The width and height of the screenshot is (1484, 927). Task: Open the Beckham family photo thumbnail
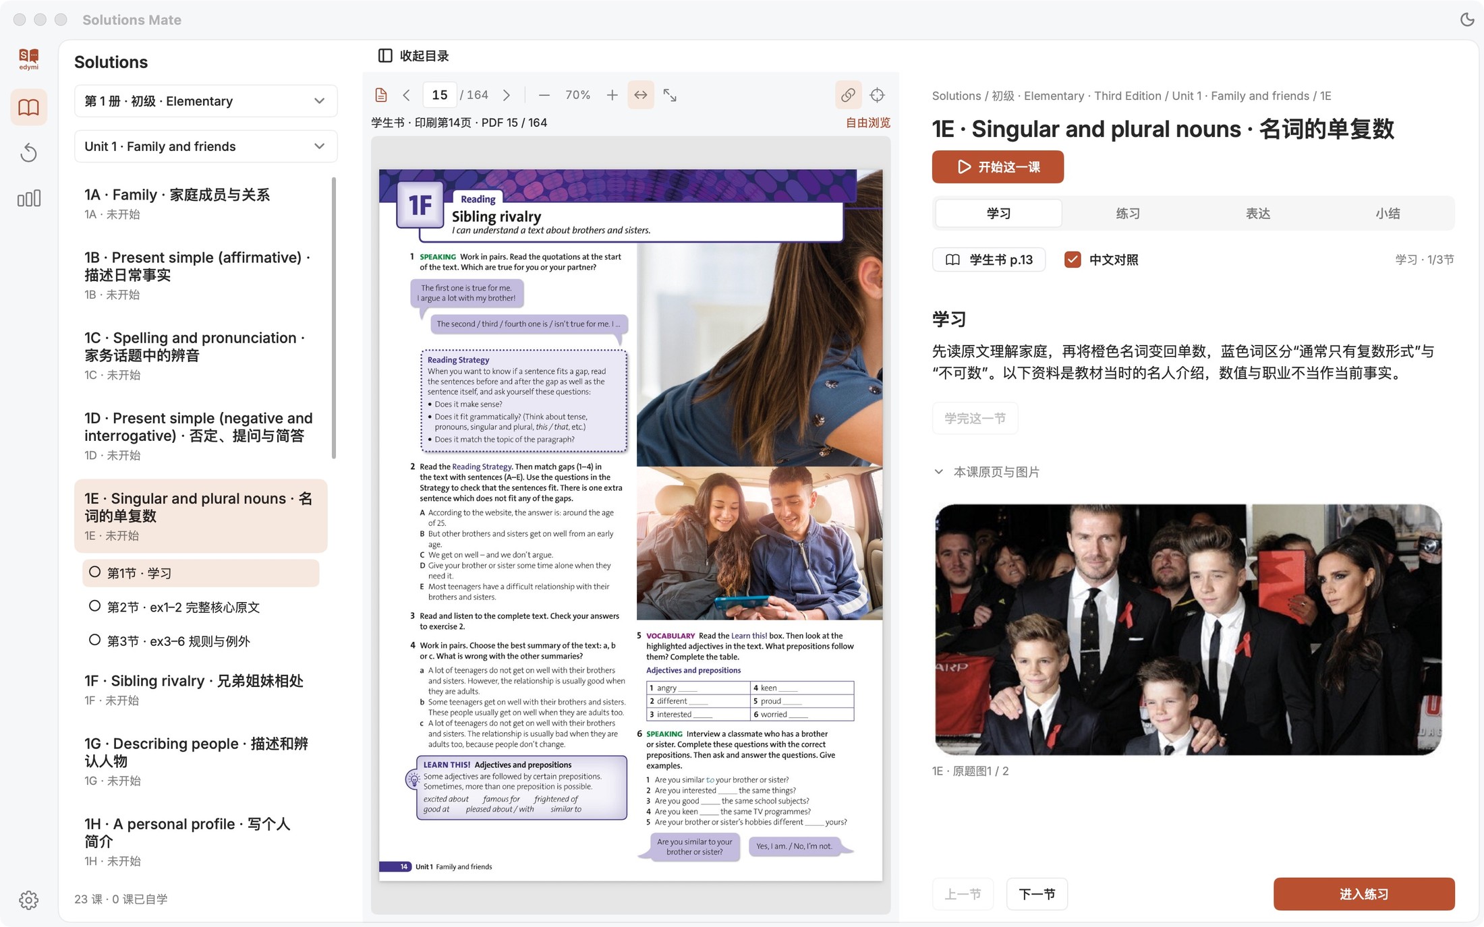coord(1188,629)
